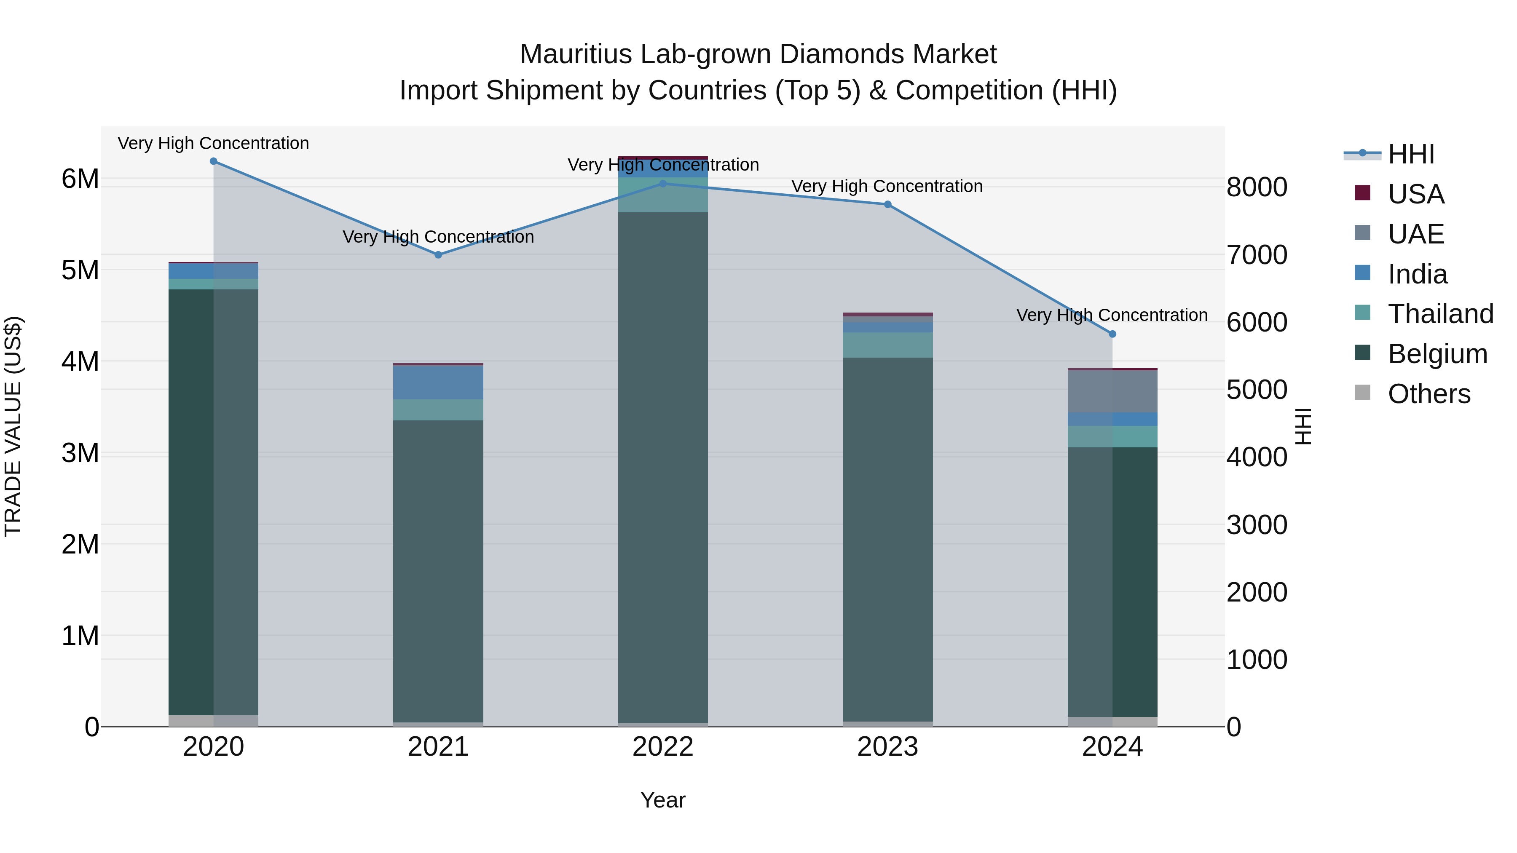Select the 2023 HHI data point
The image size is (1517, 853).
(x=888, y=204)
